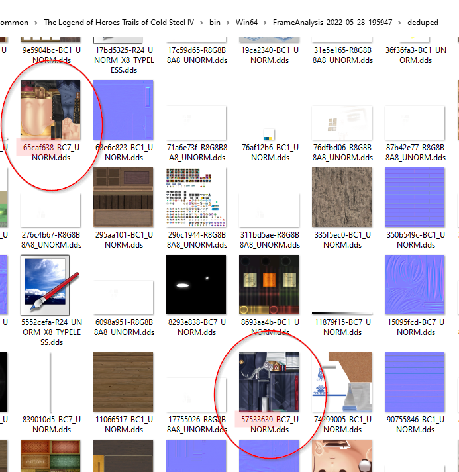This screenshot has width=459, height=472.
Task: Select the 276c4b67-R8G8B8A8_UNORM.dds blank thumbnail
Action: 50,210
